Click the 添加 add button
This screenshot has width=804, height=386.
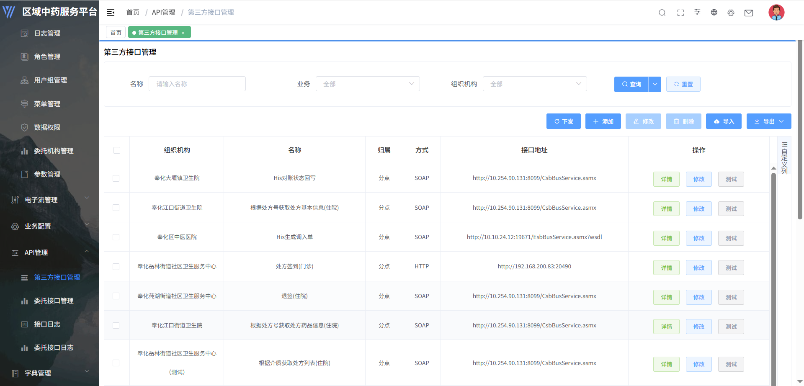click(x=603, y=121)
